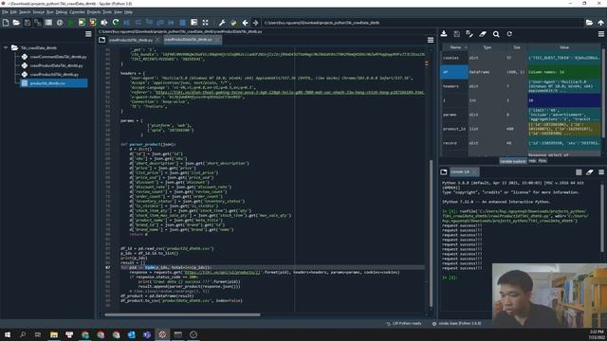Run cell and advance
The width and height of the screenshot is (607, 341).
pos(93,23)
